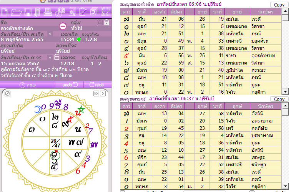
Task: Print the chart with the printer icon
Action: pos(48,12)
